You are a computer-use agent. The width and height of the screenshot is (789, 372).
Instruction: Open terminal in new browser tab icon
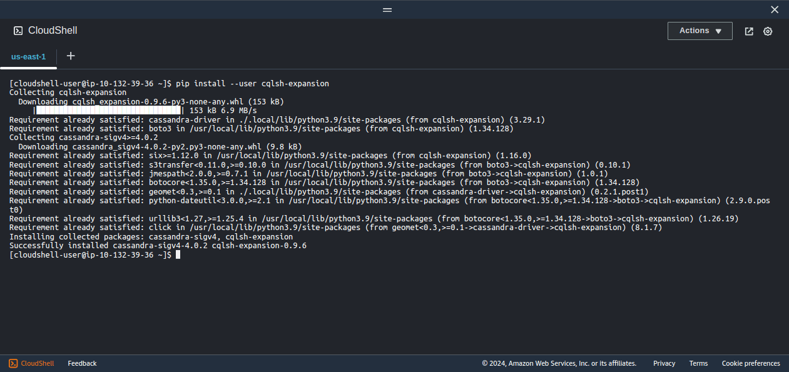coord(749,31)
